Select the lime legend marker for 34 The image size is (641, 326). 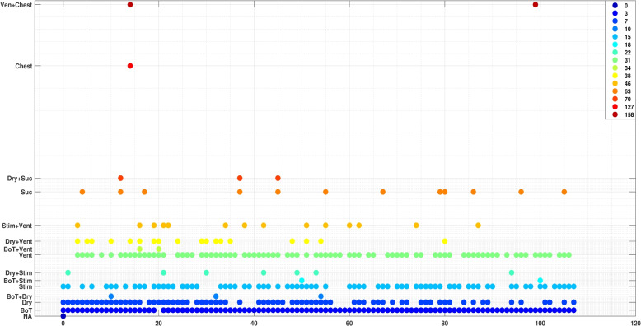[x=615, y=68]
